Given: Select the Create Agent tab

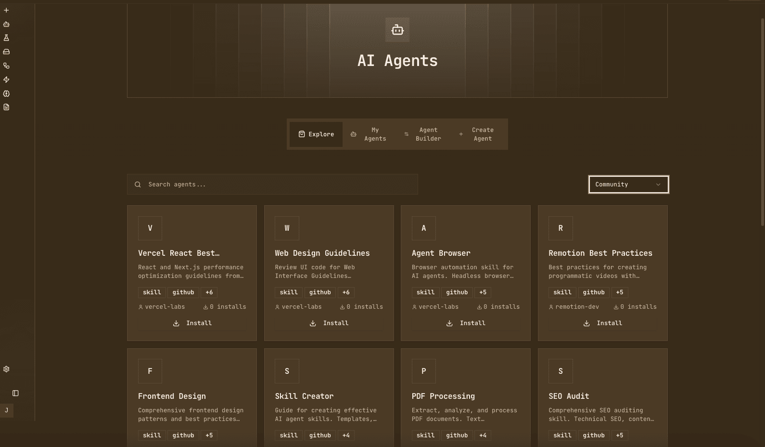Looking at the screenshot, I should click(x=477, y=134).
